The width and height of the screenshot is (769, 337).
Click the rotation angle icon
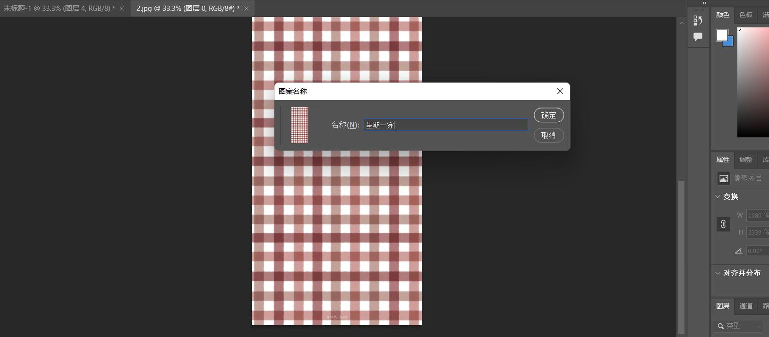(739, 251)
